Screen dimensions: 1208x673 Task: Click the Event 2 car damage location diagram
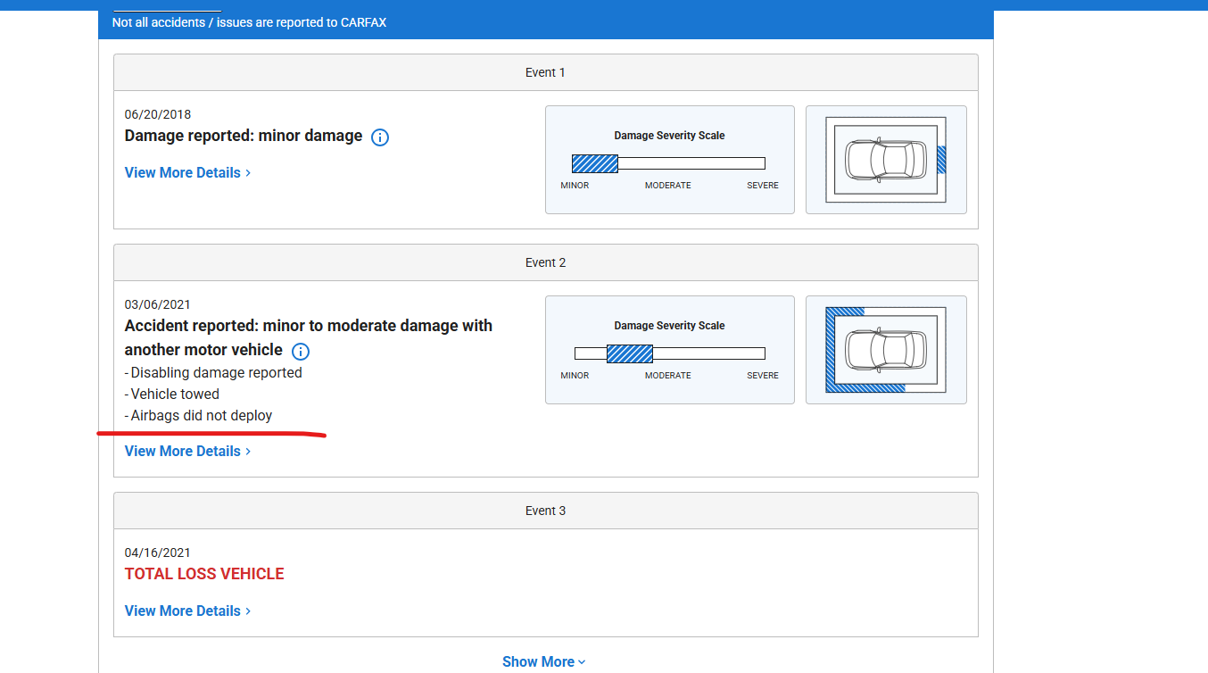coord(885,350)
